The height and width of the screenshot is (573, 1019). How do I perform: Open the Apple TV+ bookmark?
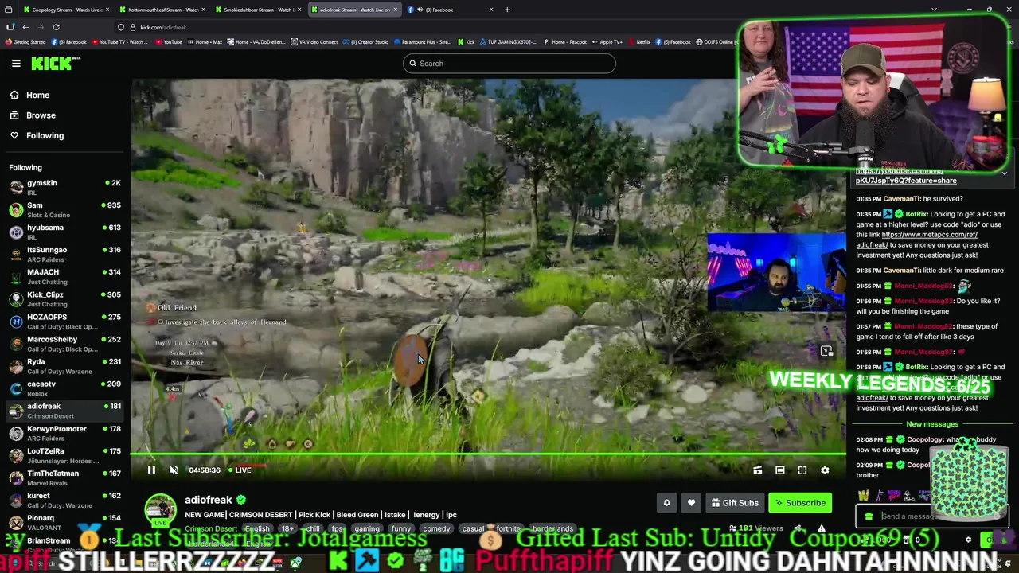(x=607, y=42)
